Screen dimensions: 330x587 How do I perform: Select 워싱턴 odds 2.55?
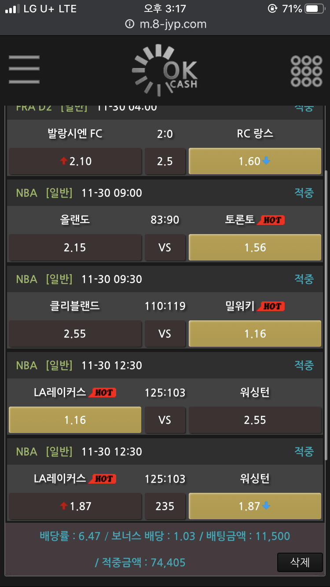(255, 420)
